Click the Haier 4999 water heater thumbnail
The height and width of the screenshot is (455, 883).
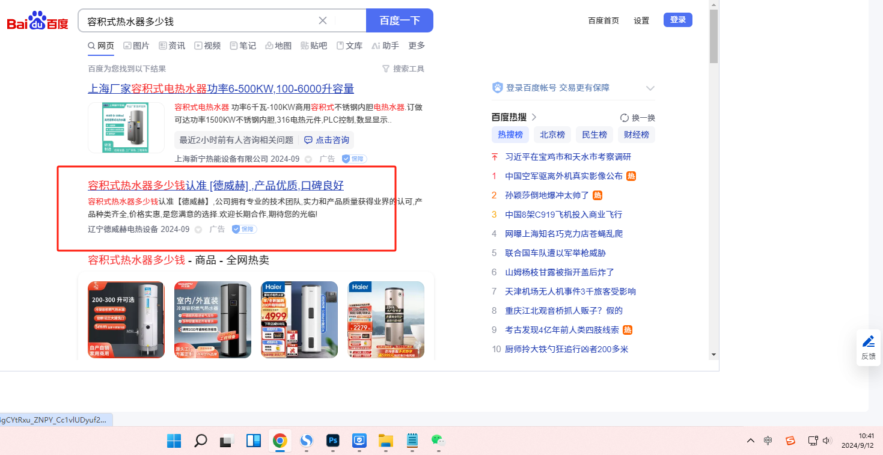point(299,320)
